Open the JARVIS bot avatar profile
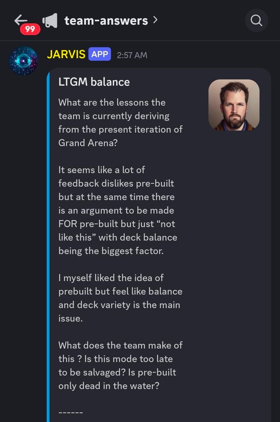Screen dimensions: 280x422 click(24, 61)
